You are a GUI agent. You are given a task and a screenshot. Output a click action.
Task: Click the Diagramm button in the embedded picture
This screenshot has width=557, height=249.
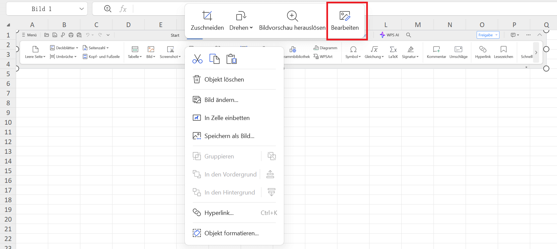point(325,48)
